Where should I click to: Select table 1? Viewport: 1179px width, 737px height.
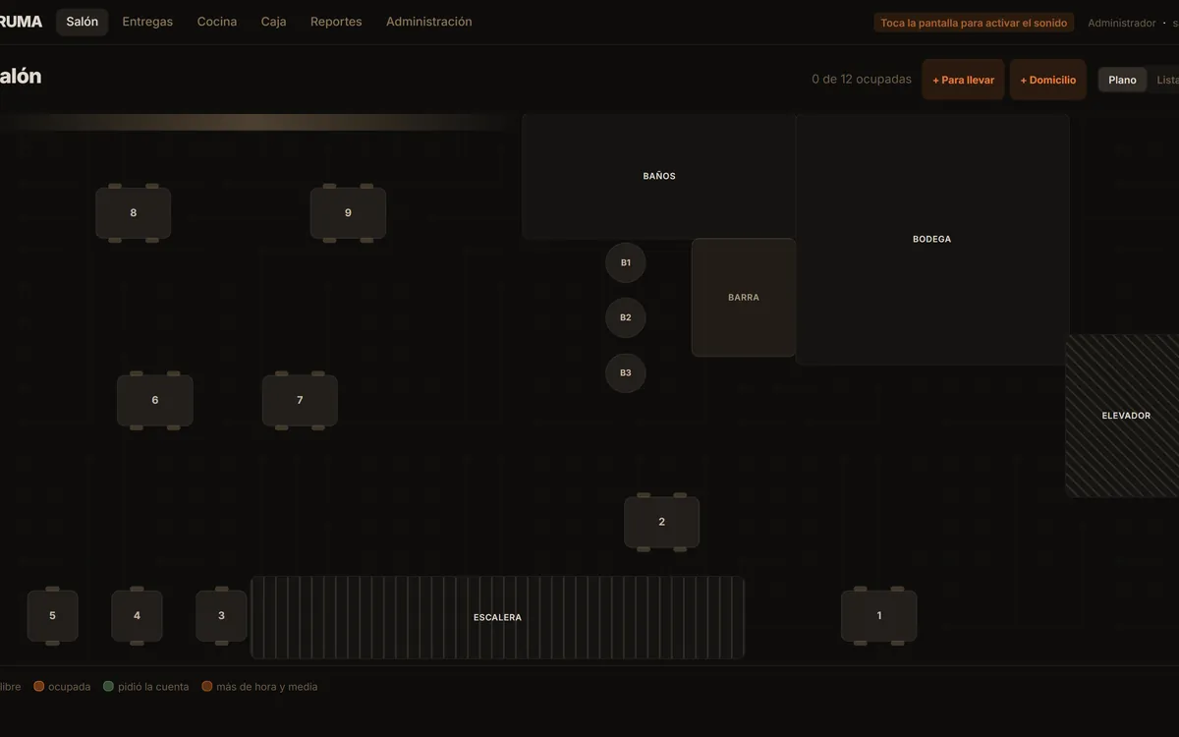(879, 616)
